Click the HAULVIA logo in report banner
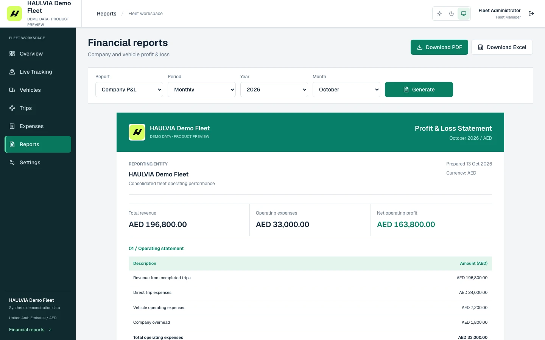 tap(137, 132)
